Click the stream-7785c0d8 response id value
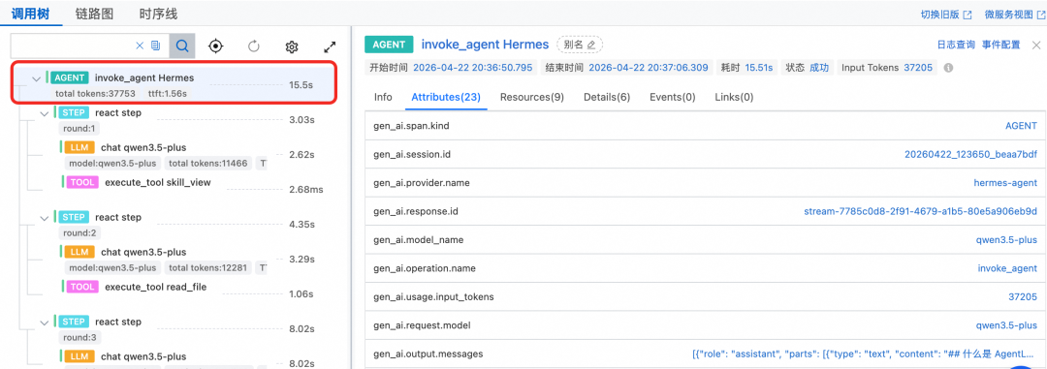The width and height of the screenshot is (1047, 369). coord(921,211)
